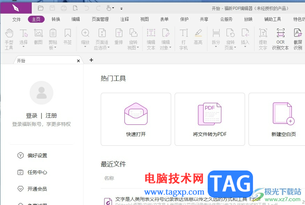Open the Cloud Services (云服务) tab

pyautogui.click(x=226, y=19)
